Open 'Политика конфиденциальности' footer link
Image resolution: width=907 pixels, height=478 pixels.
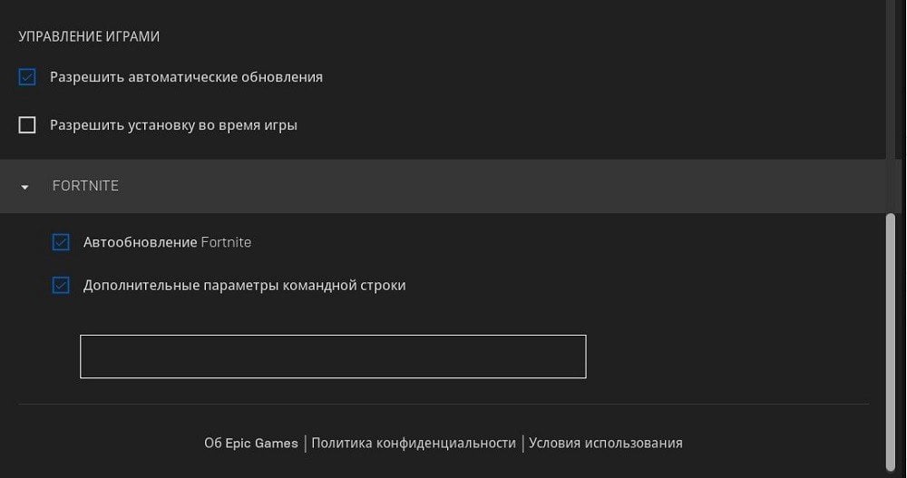click(414, 444)
